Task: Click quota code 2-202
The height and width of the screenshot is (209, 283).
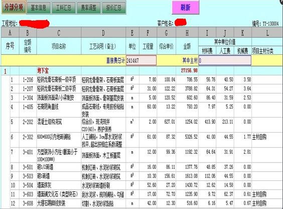Action: click(x=28, y=122)
